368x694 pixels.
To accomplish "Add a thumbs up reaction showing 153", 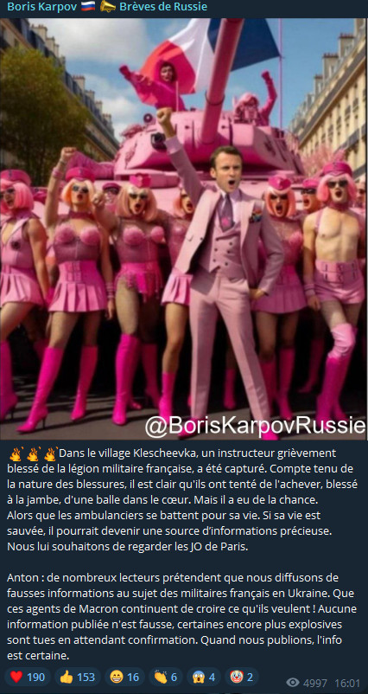I will click(x=77, y=678).
